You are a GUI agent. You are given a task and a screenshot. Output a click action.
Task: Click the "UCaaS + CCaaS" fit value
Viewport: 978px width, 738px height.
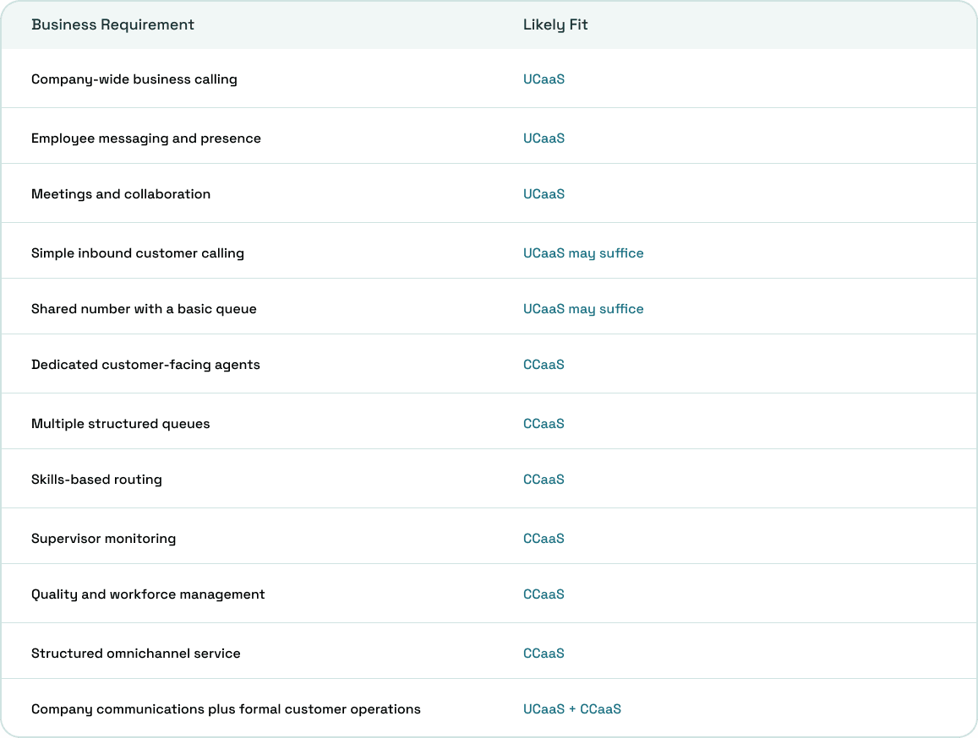[x=572, y=709]
